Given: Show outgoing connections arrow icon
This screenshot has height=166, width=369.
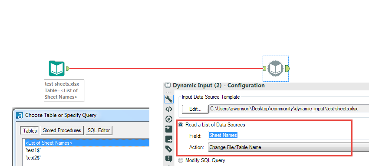Looking at the screenshot, I should click(x=169, y=139).
